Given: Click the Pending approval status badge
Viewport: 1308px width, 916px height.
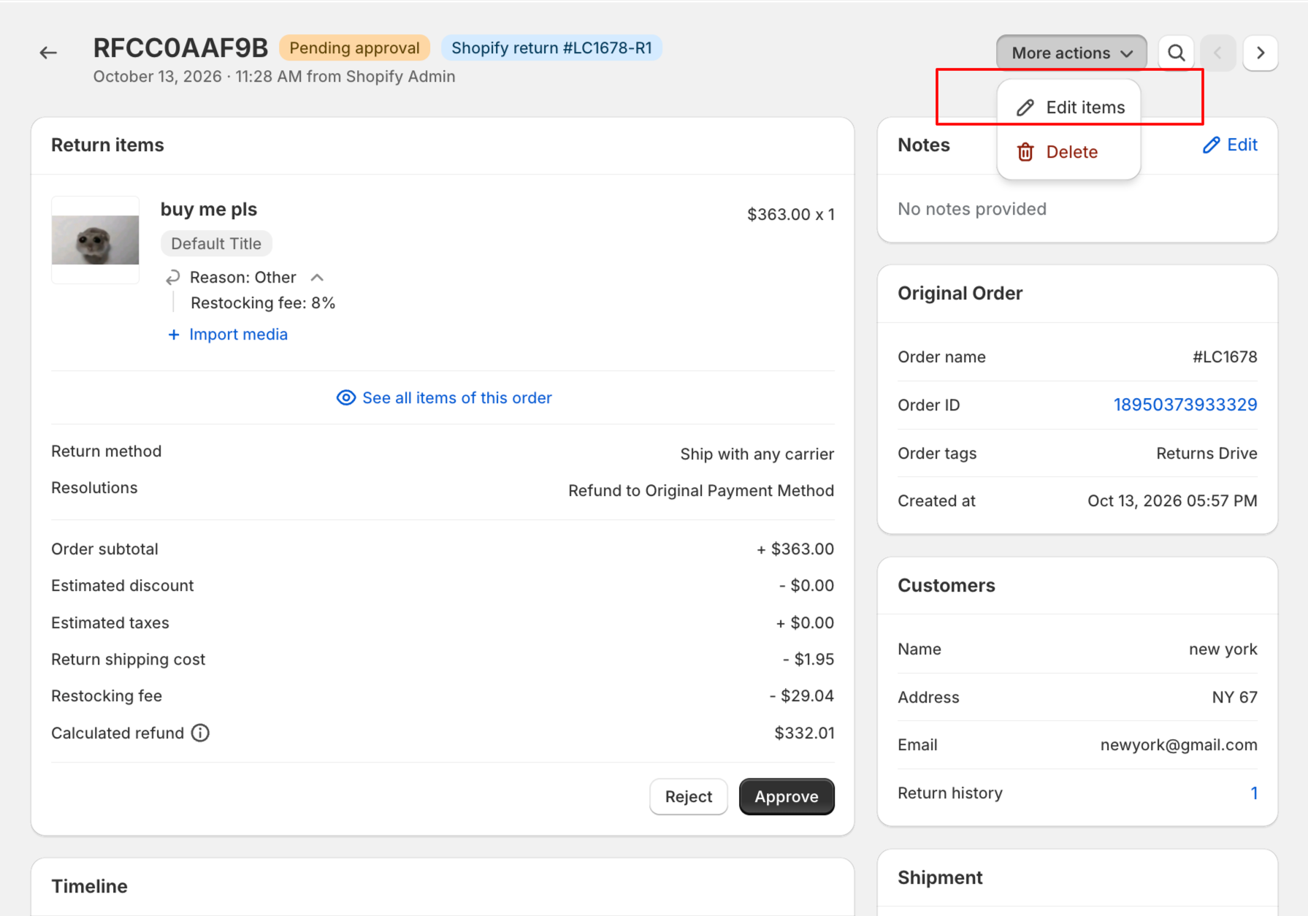Looking at the screenshot, I should coord(355,48).
